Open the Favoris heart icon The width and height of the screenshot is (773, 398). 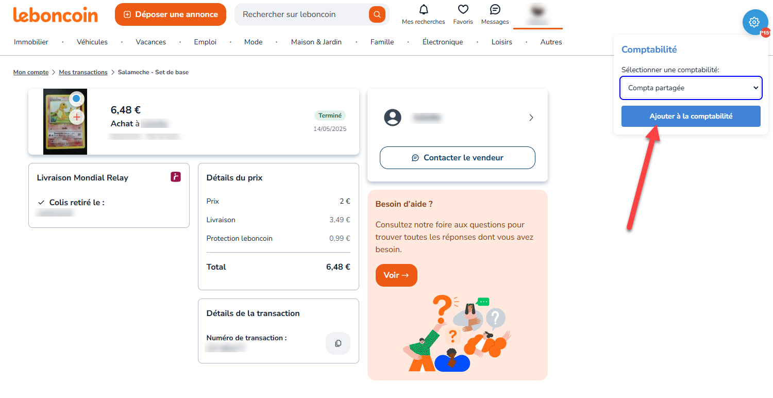(463, 10)
